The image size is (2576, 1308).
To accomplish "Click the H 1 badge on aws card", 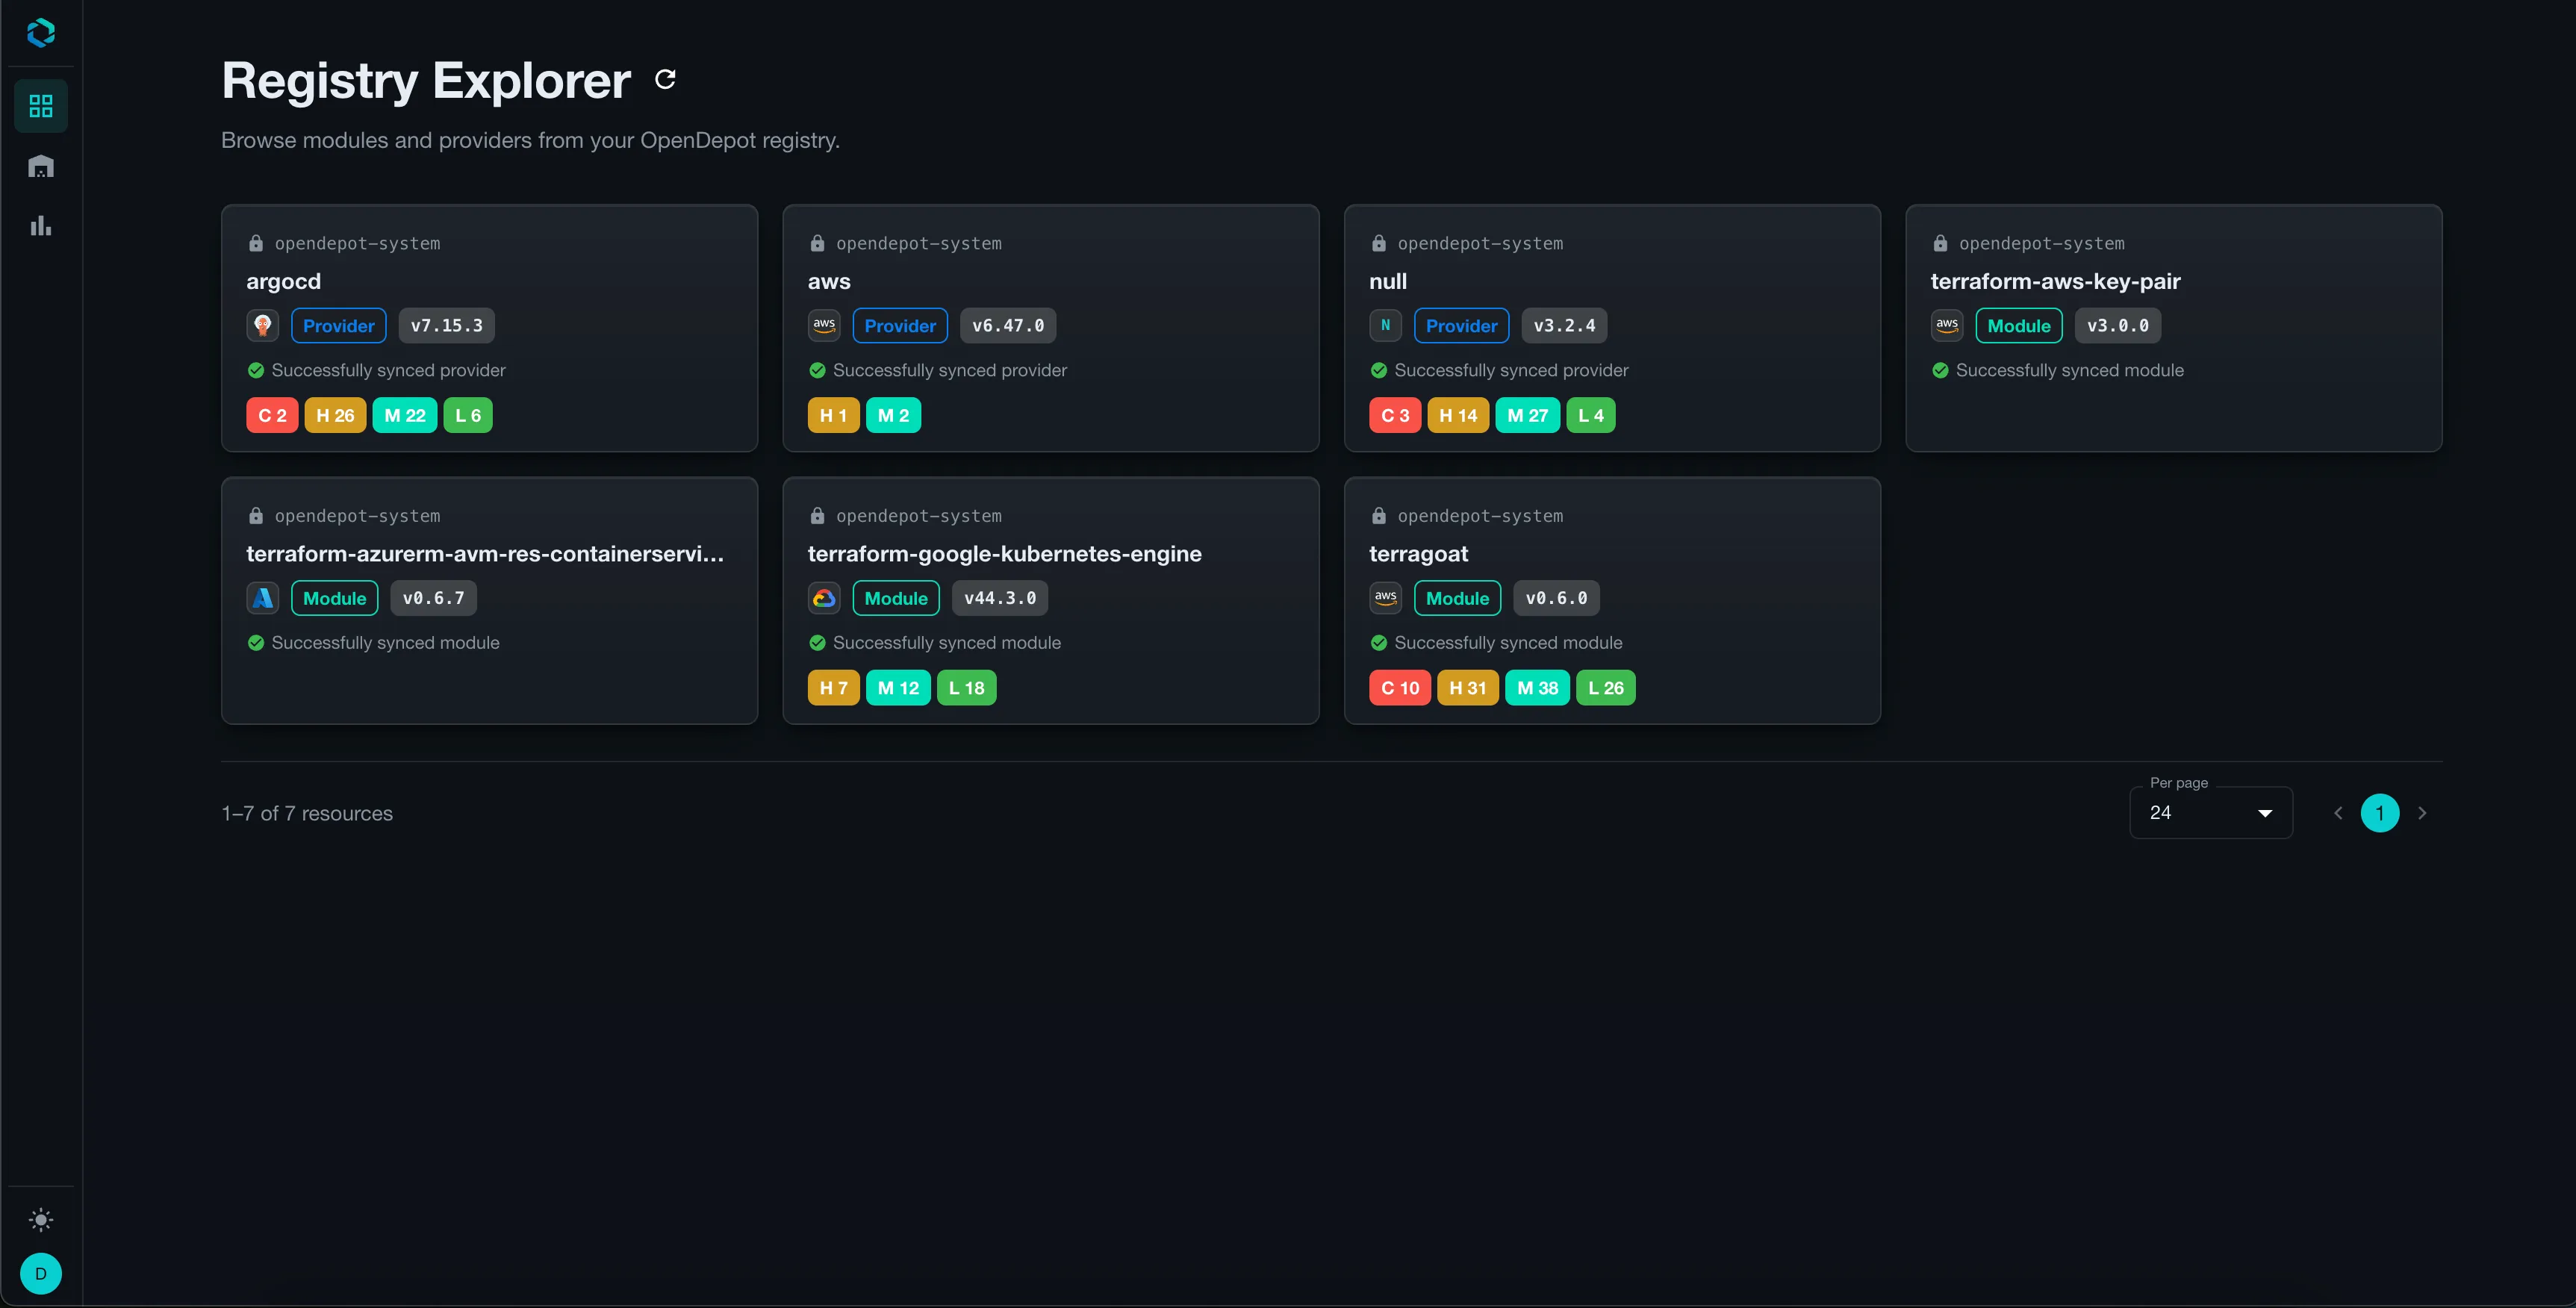I will [833, 415].
